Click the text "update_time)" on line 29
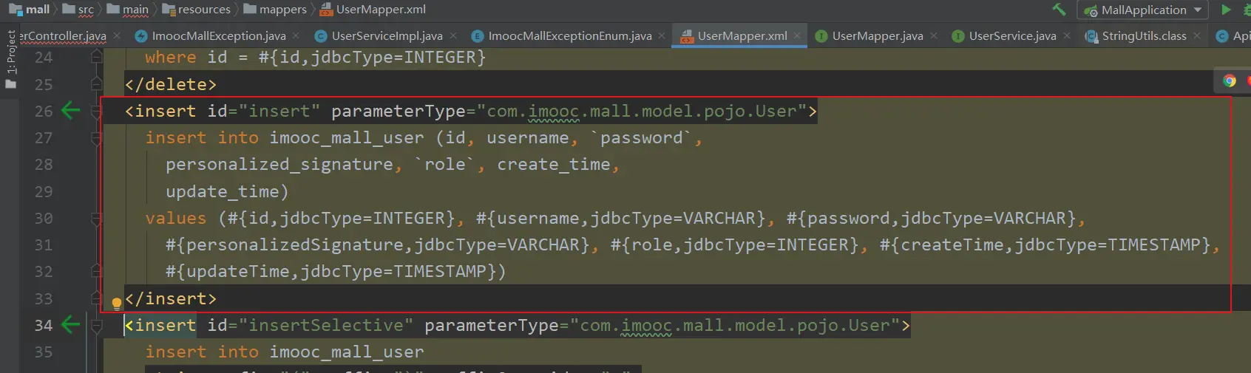 [227, 191]
